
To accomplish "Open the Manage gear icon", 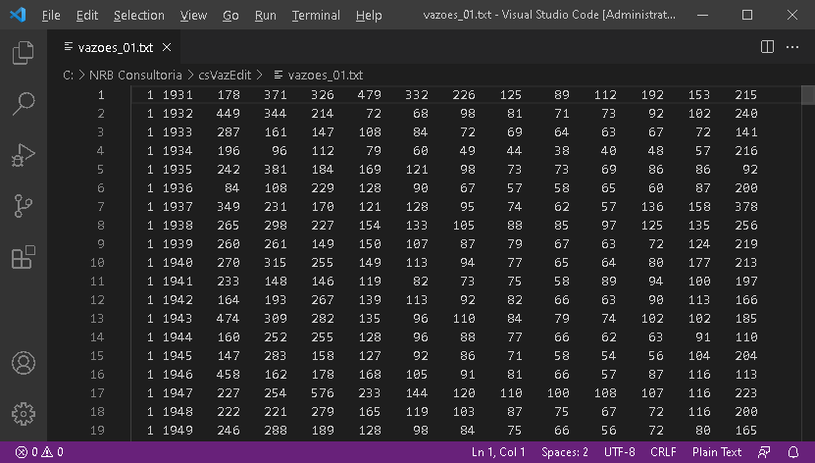I will 24,414.
